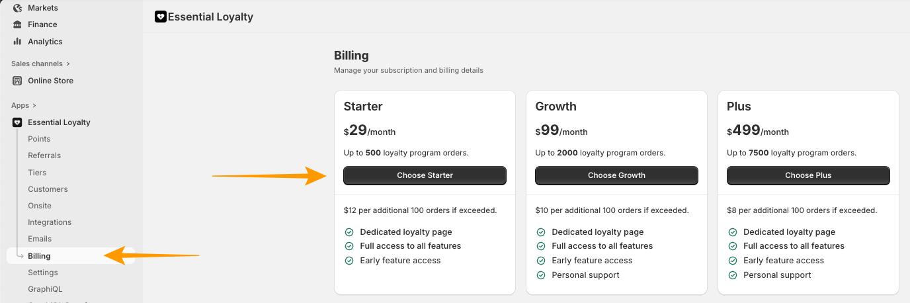The image size is (910, 303).
Task: Subscribe with the Choose Plus button
Action: (808, 175)
